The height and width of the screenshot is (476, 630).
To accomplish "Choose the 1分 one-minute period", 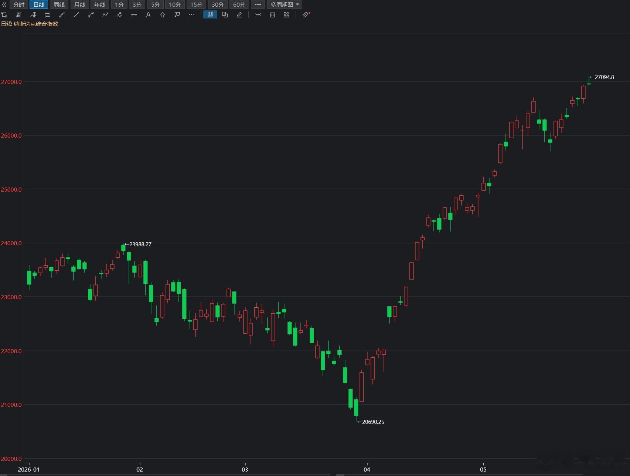I will pyautogui.click(x=119, y=4).
